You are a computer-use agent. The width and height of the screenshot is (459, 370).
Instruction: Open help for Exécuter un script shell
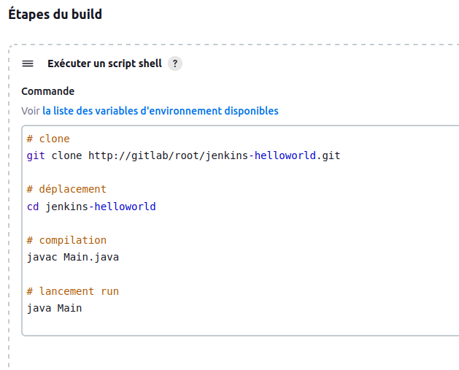coord(174,63)
